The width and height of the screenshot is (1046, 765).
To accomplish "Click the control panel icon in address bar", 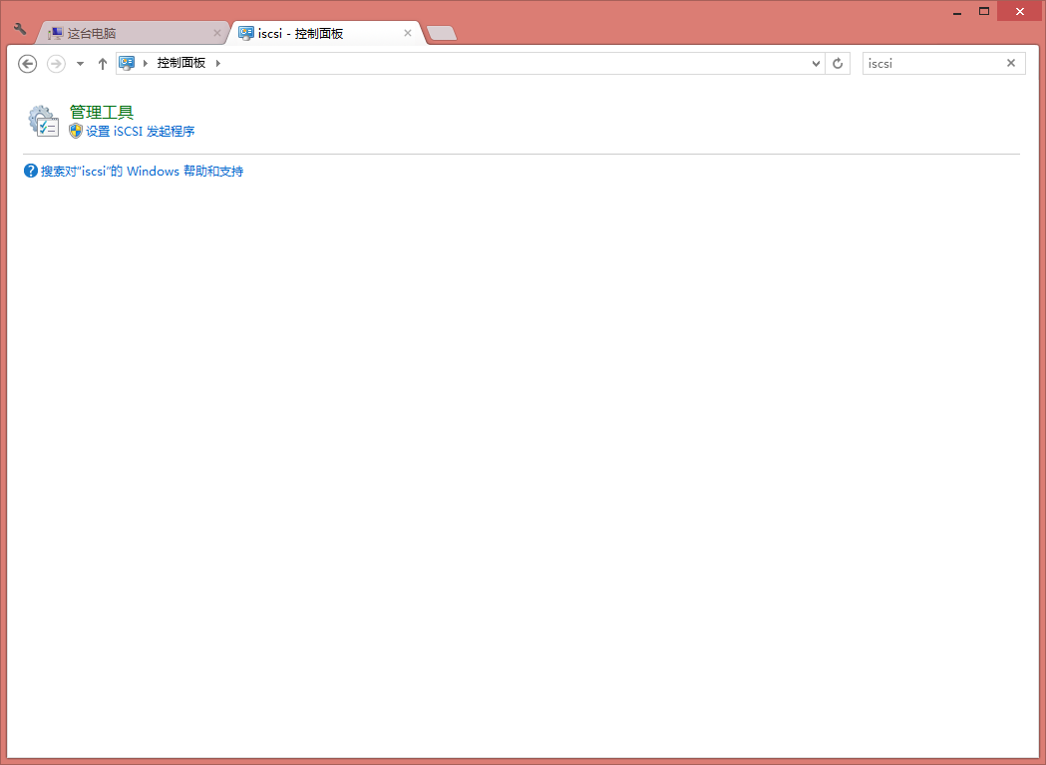I will [127, 63].
